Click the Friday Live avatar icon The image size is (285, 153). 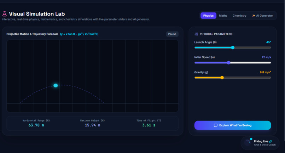click(x=248, y=143)
